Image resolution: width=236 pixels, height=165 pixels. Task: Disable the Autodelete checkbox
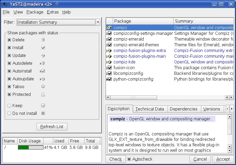(9, 63)
